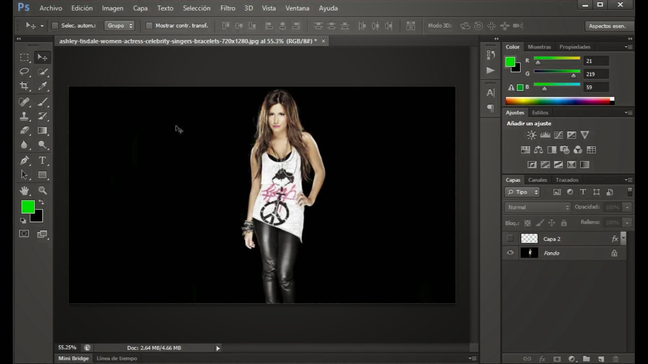The width and height of the screenshot is (648, 364).
Task: Open the Línea de tiempo panel
Action: pos(117,358)
